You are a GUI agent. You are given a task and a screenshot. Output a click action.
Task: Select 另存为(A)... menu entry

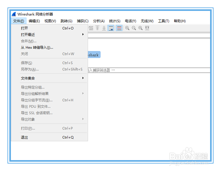tap(49, 69)
